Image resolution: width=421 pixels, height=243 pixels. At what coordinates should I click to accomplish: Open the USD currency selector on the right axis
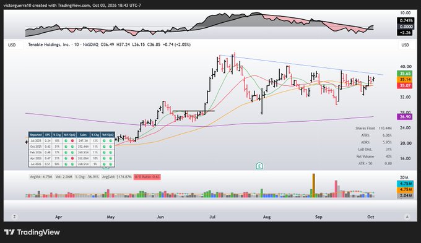[x=405, y=45]
